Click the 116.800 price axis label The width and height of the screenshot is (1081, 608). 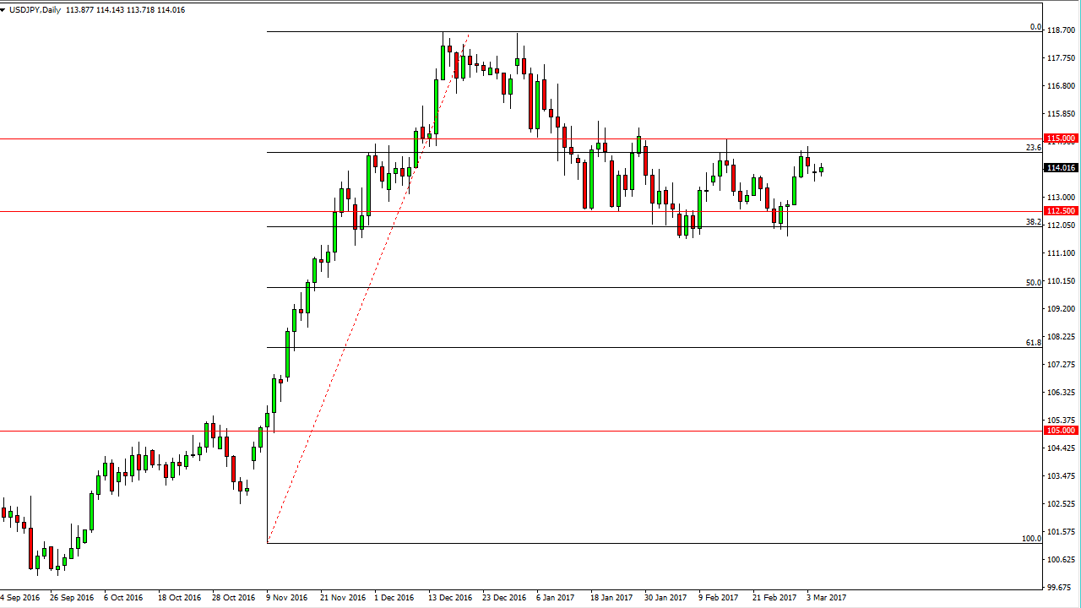[1060, 86]
